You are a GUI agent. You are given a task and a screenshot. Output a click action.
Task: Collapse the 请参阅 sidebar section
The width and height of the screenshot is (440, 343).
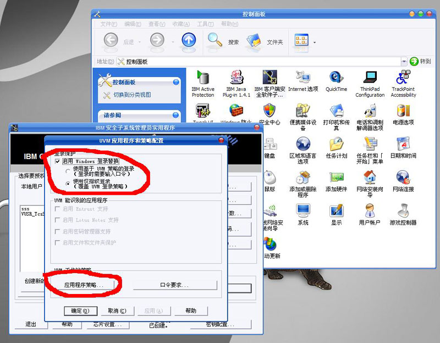[x=175, y=115]
